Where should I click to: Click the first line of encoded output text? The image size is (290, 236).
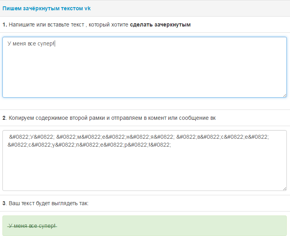click(x=139, y=137)
